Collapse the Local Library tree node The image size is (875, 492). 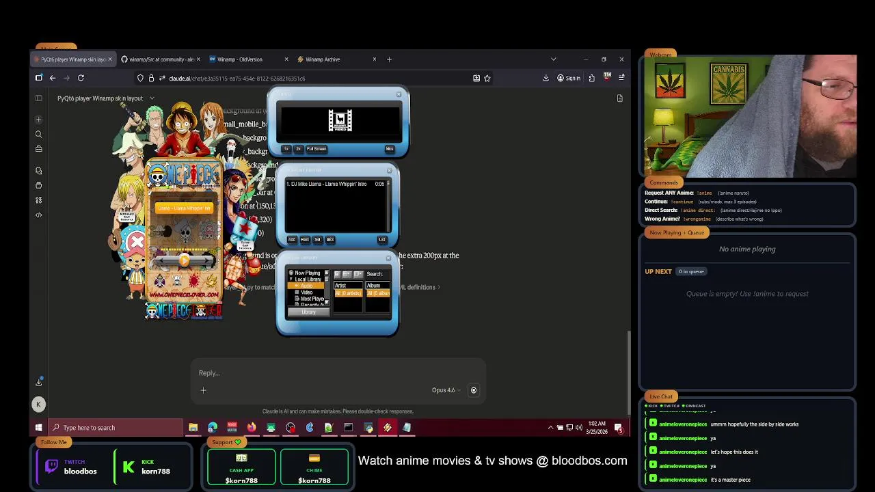[291, 279]
